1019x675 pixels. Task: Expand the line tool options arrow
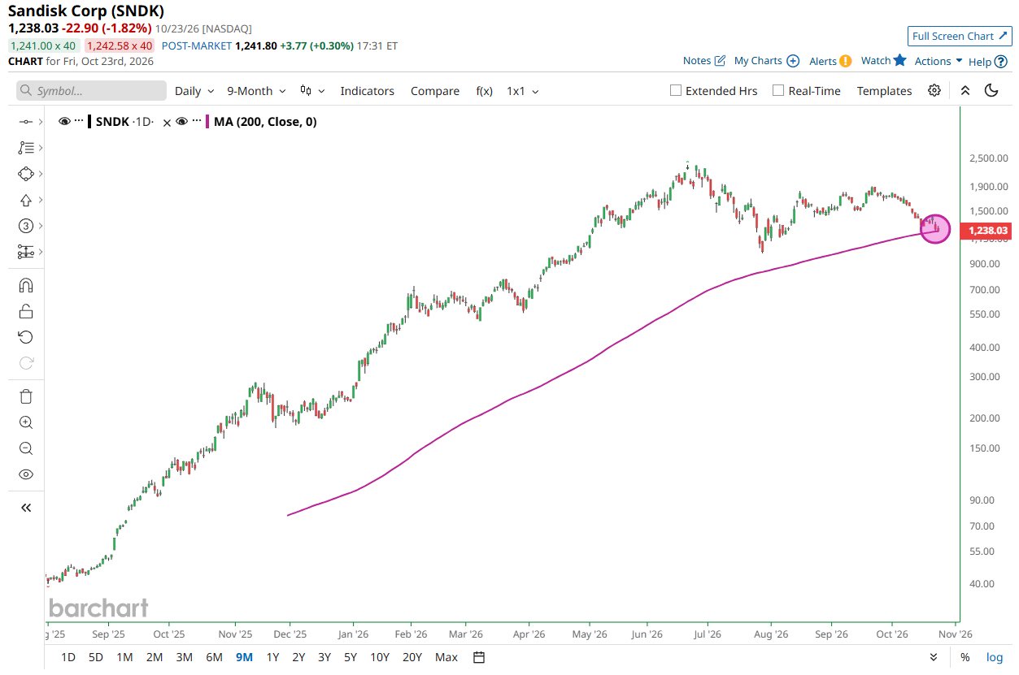(x=41, y=122)
